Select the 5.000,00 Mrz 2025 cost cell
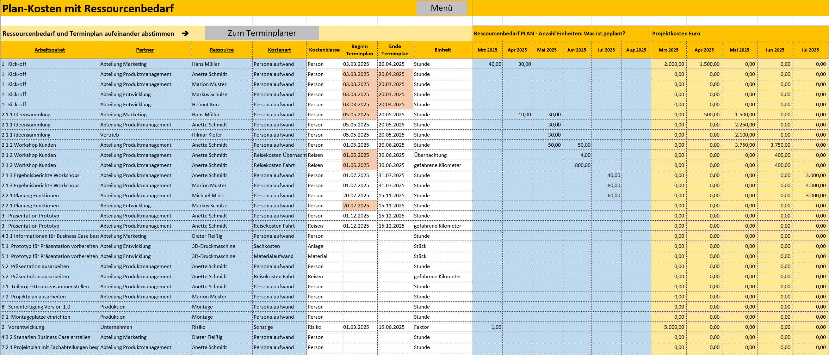This screenshot has height=355, width=829. click(669, 327)
